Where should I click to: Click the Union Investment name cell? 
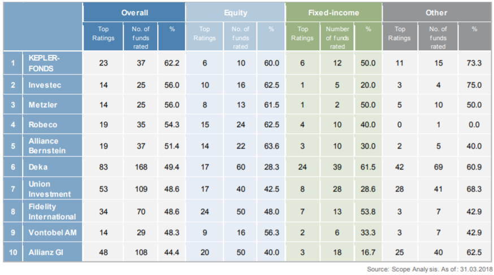click(x=50, y=189)
